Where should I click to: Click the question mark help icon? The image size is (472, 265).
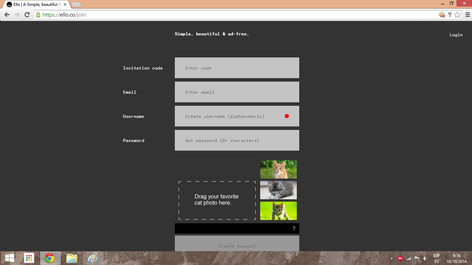[294, 228]
